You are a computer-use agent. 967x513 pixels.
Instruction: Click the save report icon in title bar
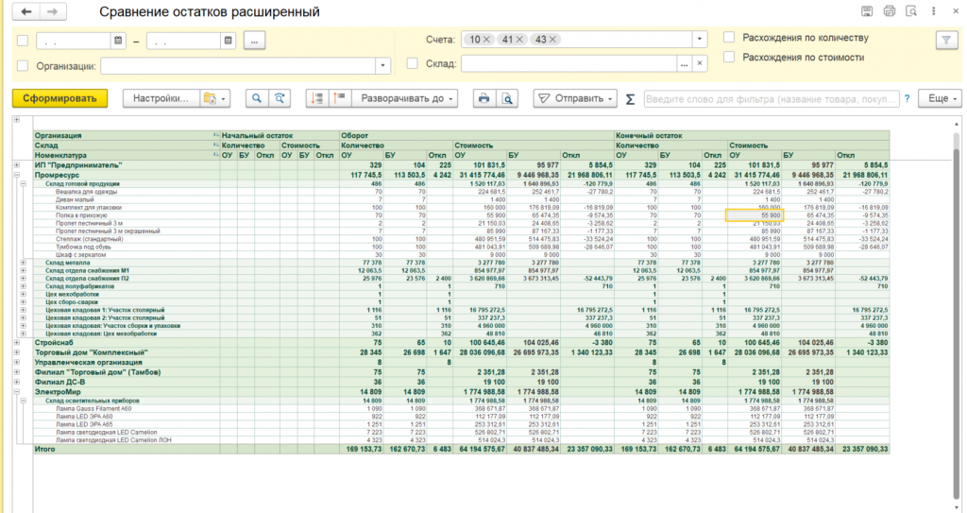(867, 12)
